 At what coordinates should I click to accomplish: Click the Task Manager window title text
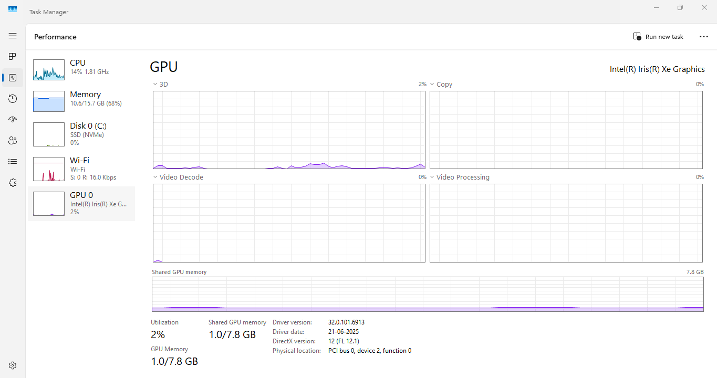coord(49,12)
